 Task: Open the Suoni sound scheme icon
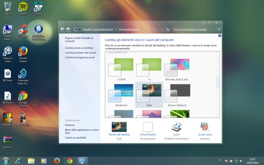[177, 127]
